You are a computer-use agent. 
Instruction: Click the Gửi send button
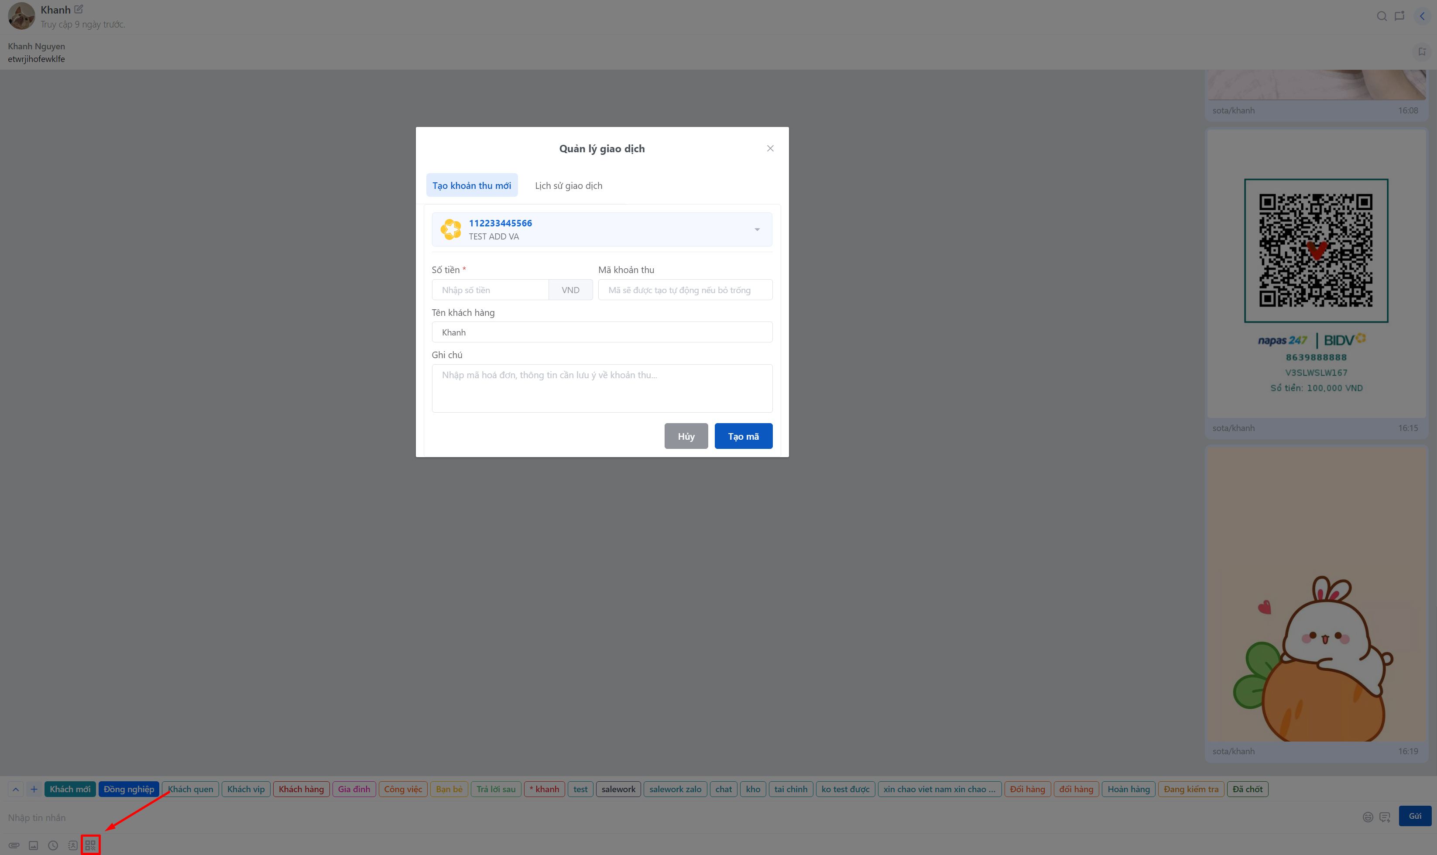pos(1415,816)
